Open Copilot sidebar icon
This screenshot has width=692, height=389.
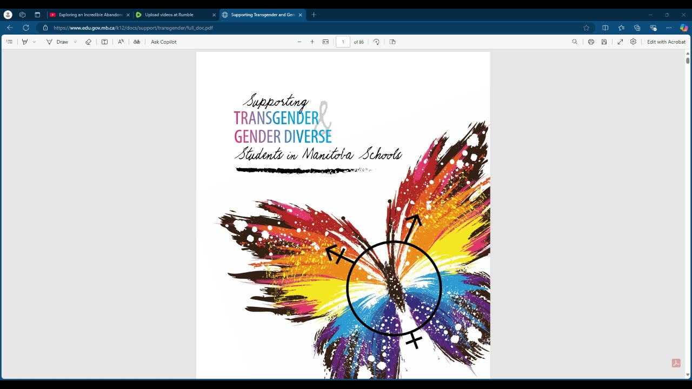684,28
